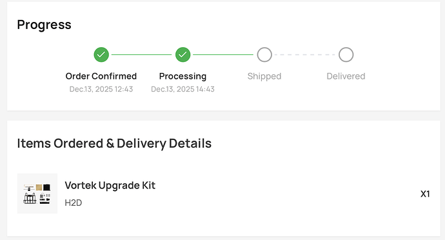Select the Order Confirmed step label

(x=101, y=76)
